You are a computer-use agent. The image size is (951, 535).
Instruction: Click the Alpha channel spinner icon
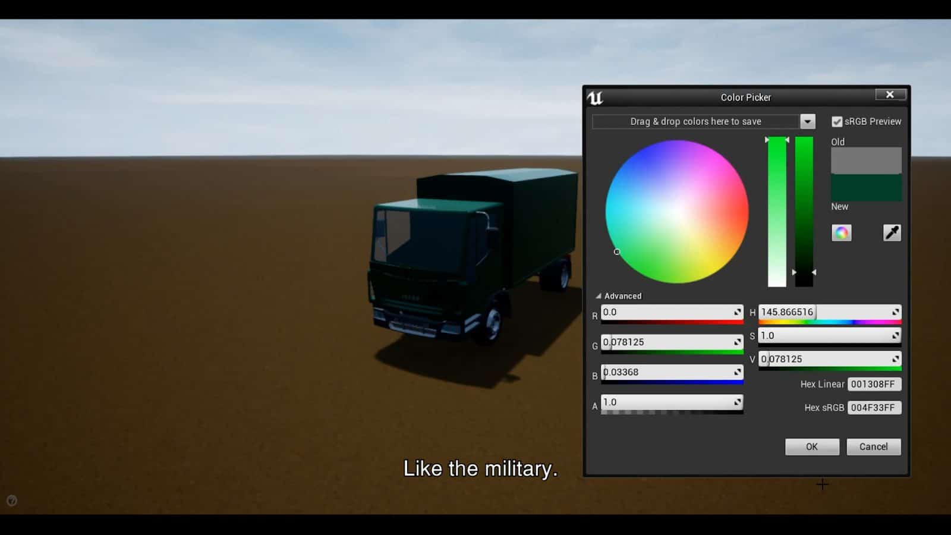[738, 402]
